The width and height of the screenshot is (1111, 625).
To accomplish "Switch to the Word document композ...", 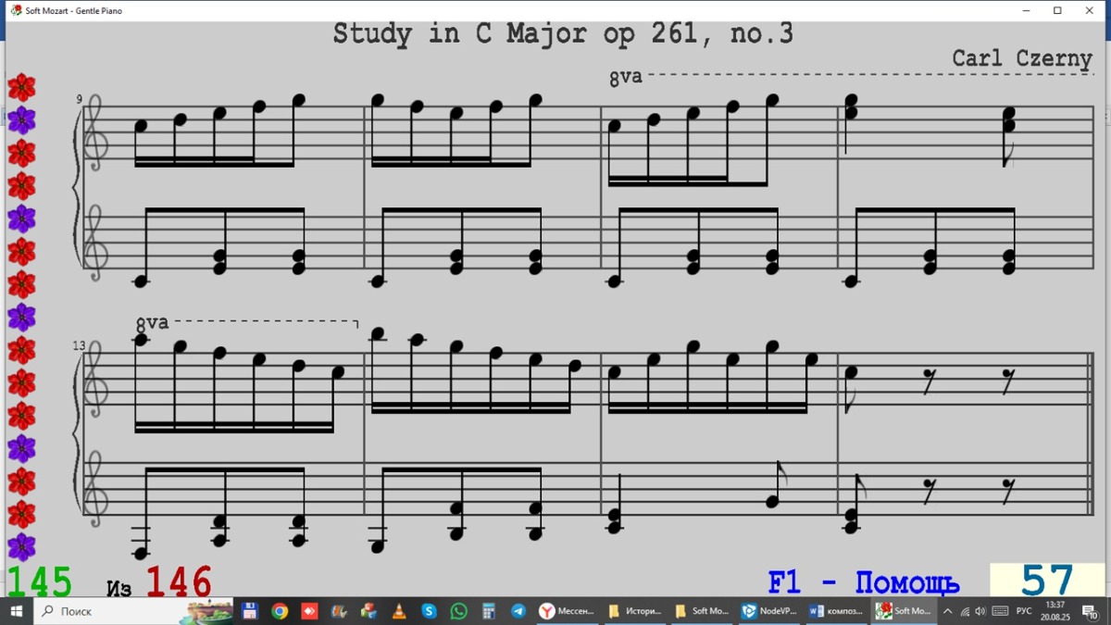I will (x=836, y=611).
